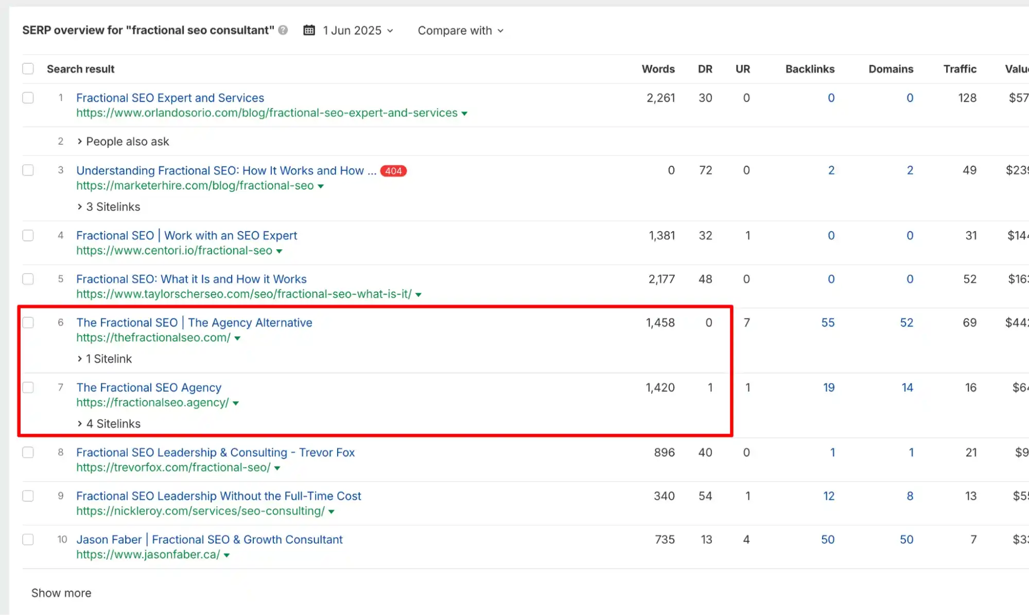This screenshot has height=615, width=1029.
Task: Click the red 404 badge on result 3
Action: [x=393, y=171]
